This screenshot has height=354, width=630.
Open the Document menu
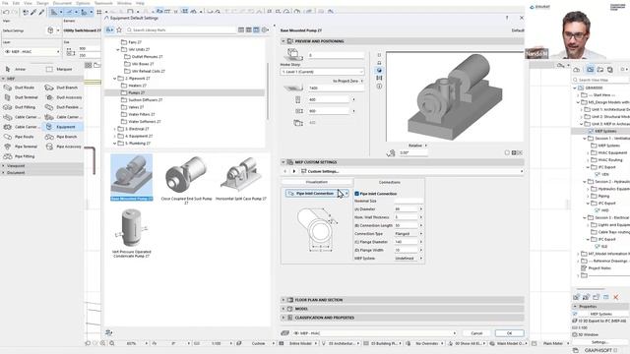[x=62, y=3]
